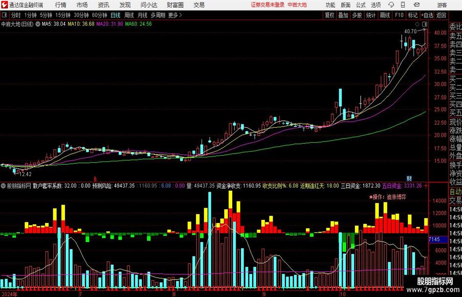This screenshot has width=462, height=297.
Task: Click the 股朋指标网 indicator name
Action: click(x=19, y=186)
